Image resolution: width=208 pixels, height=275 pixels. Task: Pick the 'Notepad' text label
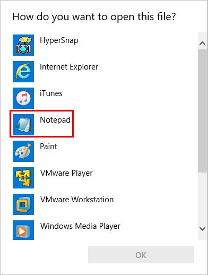point(55,120)
